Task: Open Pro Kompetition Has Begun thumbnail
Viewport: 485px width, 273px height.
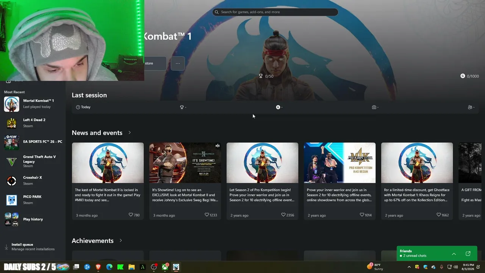Action: pyautogui.click(x=340, y=163)
